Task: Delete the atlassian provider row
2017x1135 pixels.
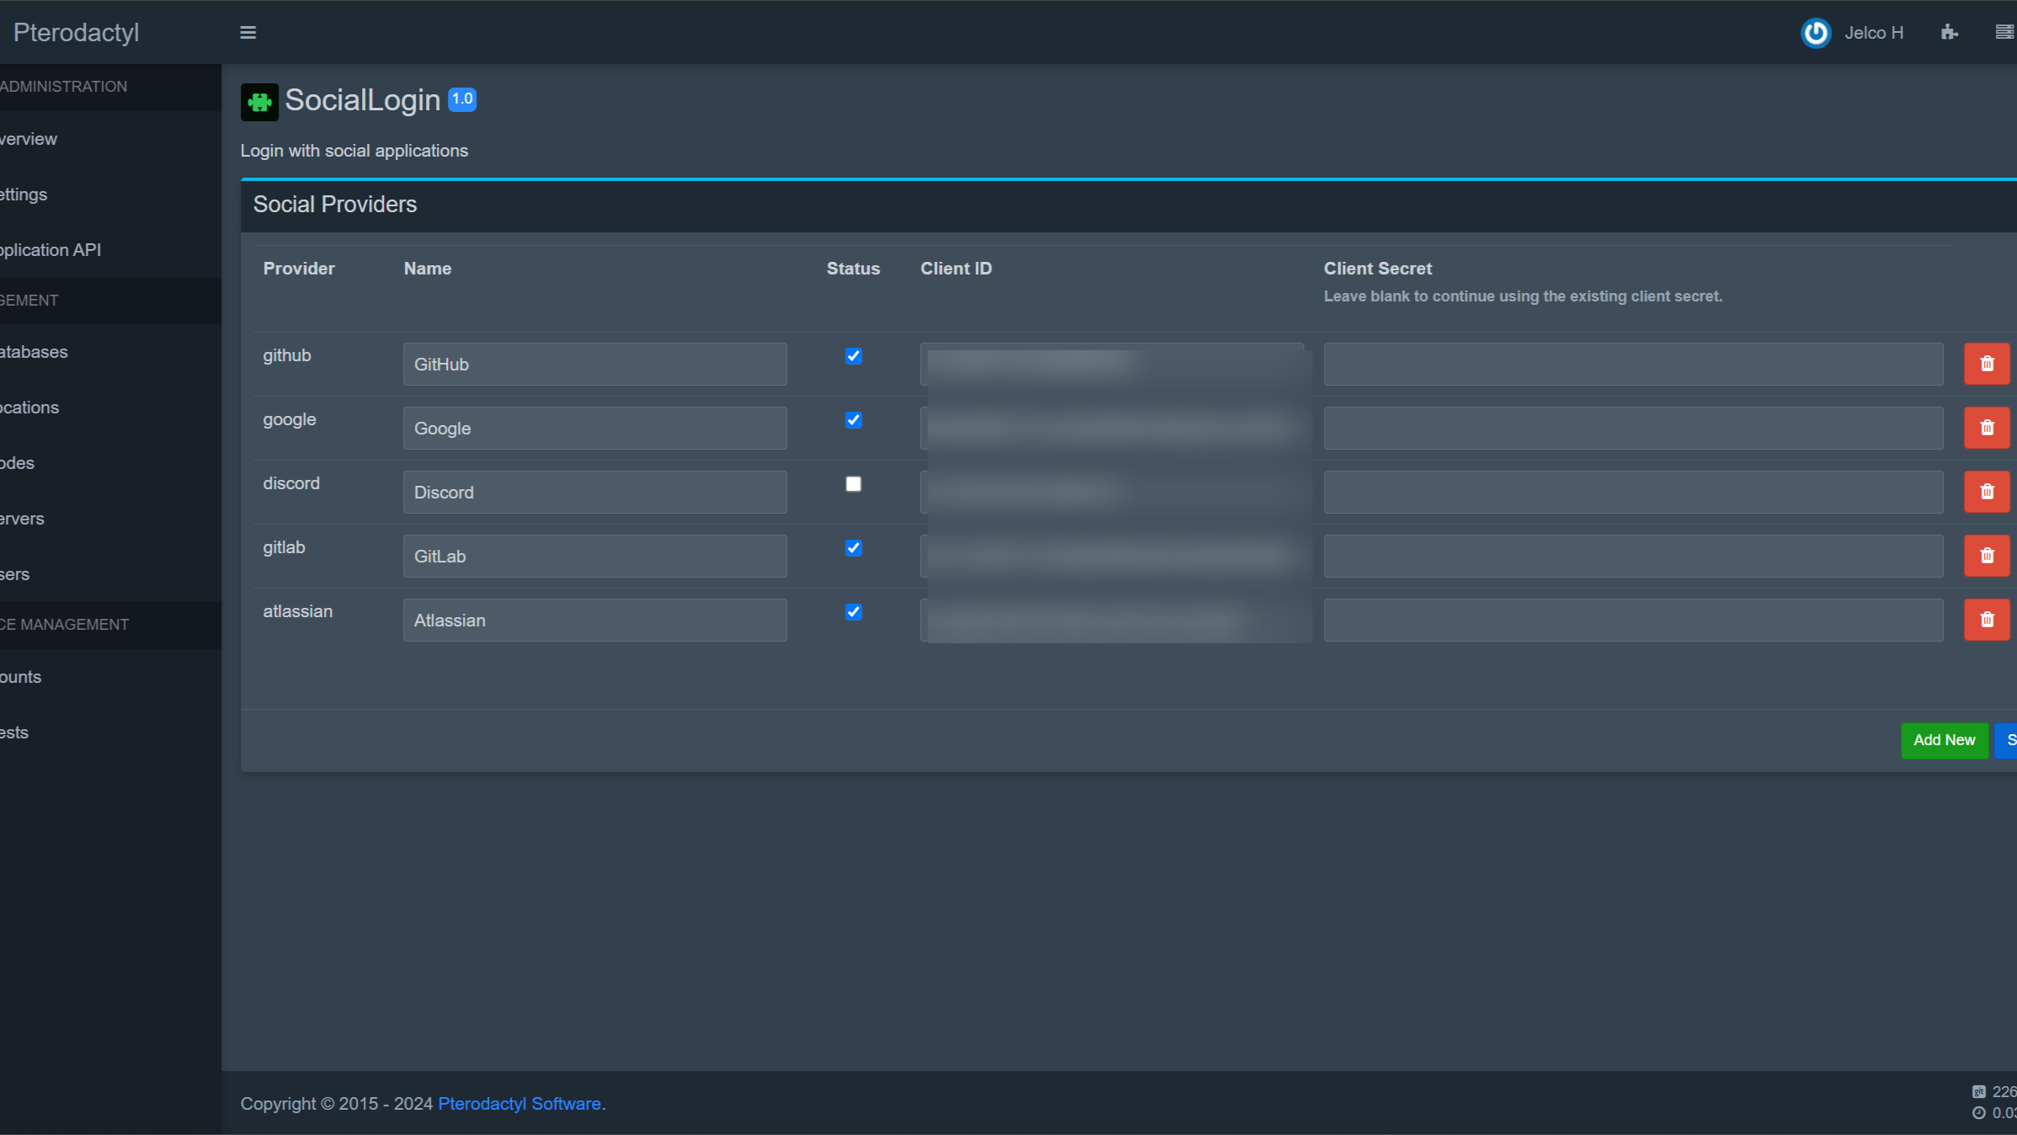Action: [1986, 620]
